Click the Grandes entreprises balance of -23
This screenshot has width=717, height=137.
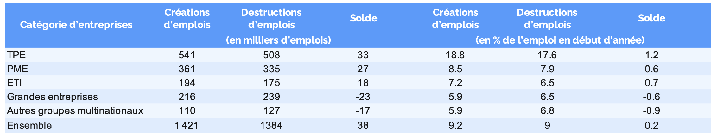363,97
